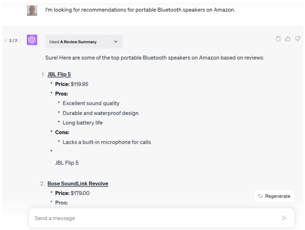Image resolution: width=305 pixels, height=230 pixels.
Task: Give the response a thumbs down
Action: [297, 39]
